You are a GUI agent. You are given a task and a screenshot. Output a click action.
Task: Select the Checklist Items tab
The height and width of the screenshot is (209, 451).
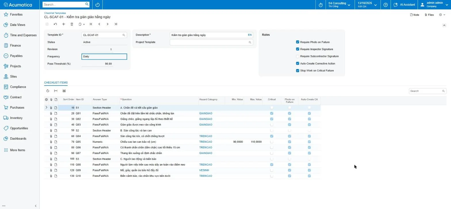(x=56, y=83)
